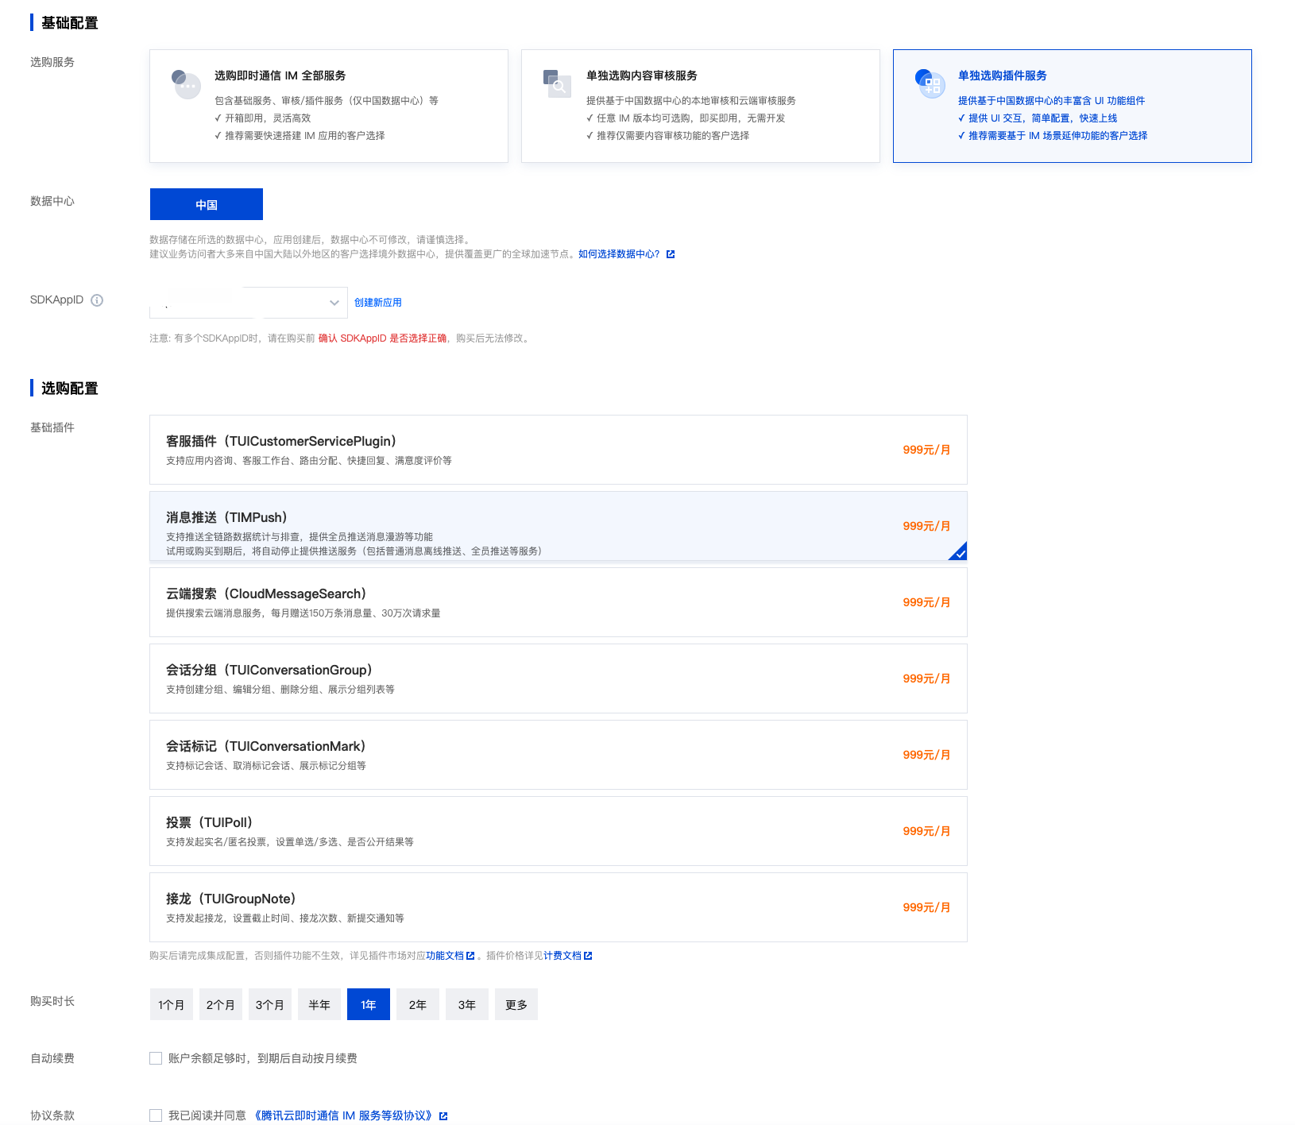
Task: Select 3个月 purchase duration
Action: pos(270,1004)
